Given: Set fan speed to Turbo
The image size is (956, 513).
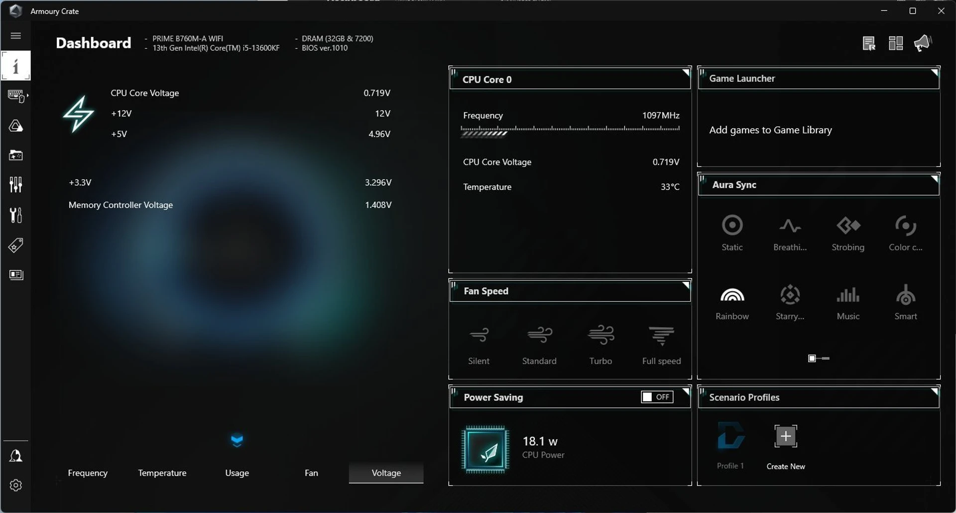Looking at the screenshot, I should [x=600, y=345].
